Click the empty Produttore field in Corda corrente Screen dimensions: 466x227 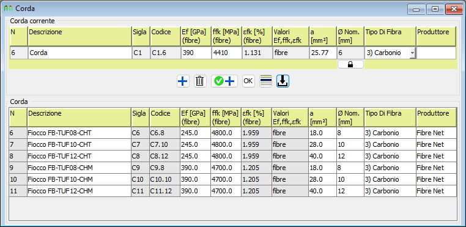pos(435,53)
